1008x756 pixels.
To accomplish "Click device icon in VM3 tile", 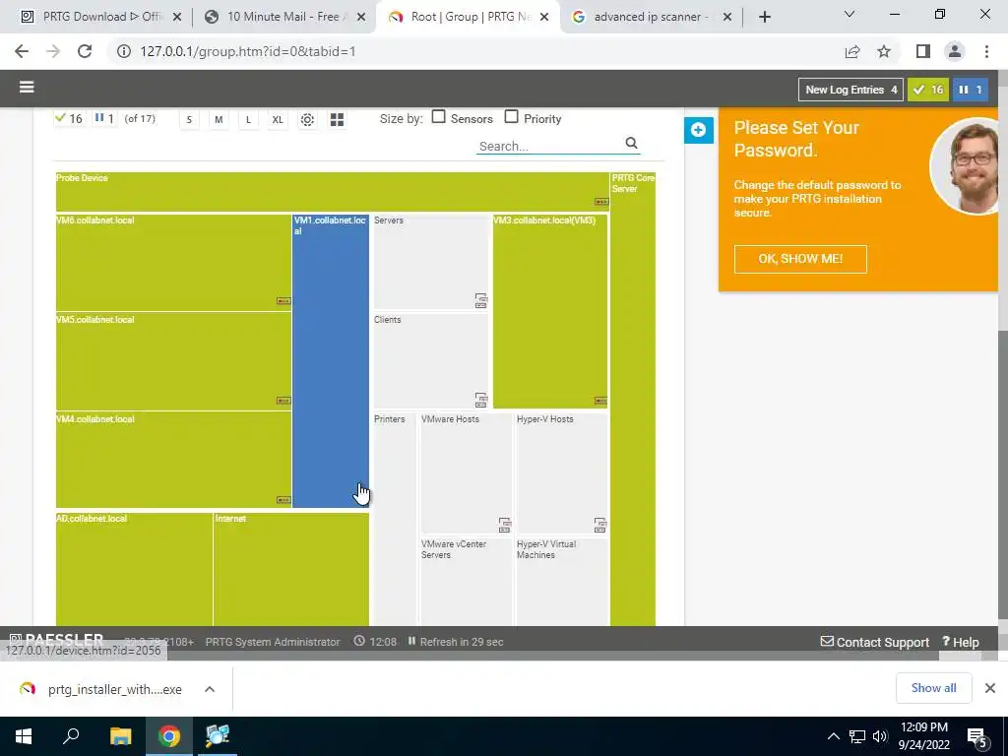I will coord(600,401).
